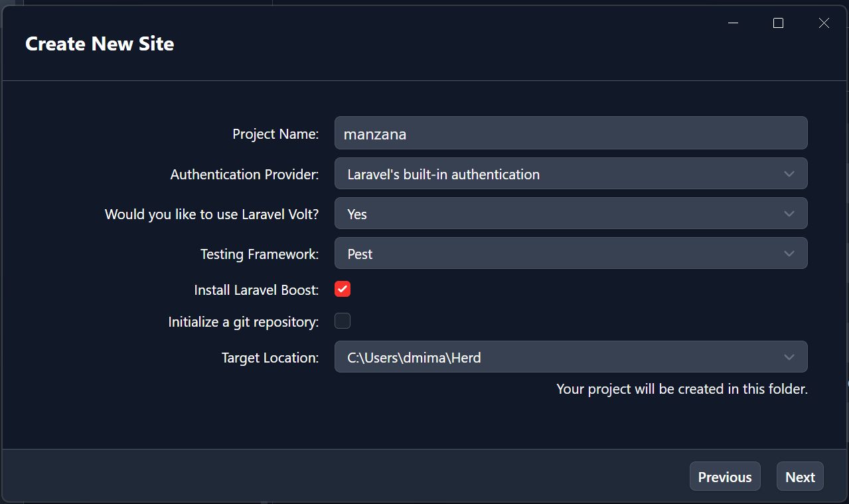Click "Your project will be created in this folder." text
The width and height of the screenshot is (849, 504).
[682, 389]
